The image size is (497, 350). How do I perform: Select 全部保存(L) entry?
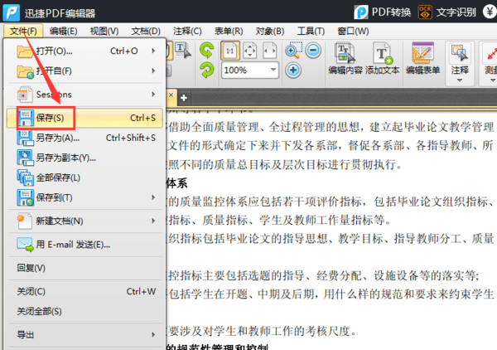point(84,177)
